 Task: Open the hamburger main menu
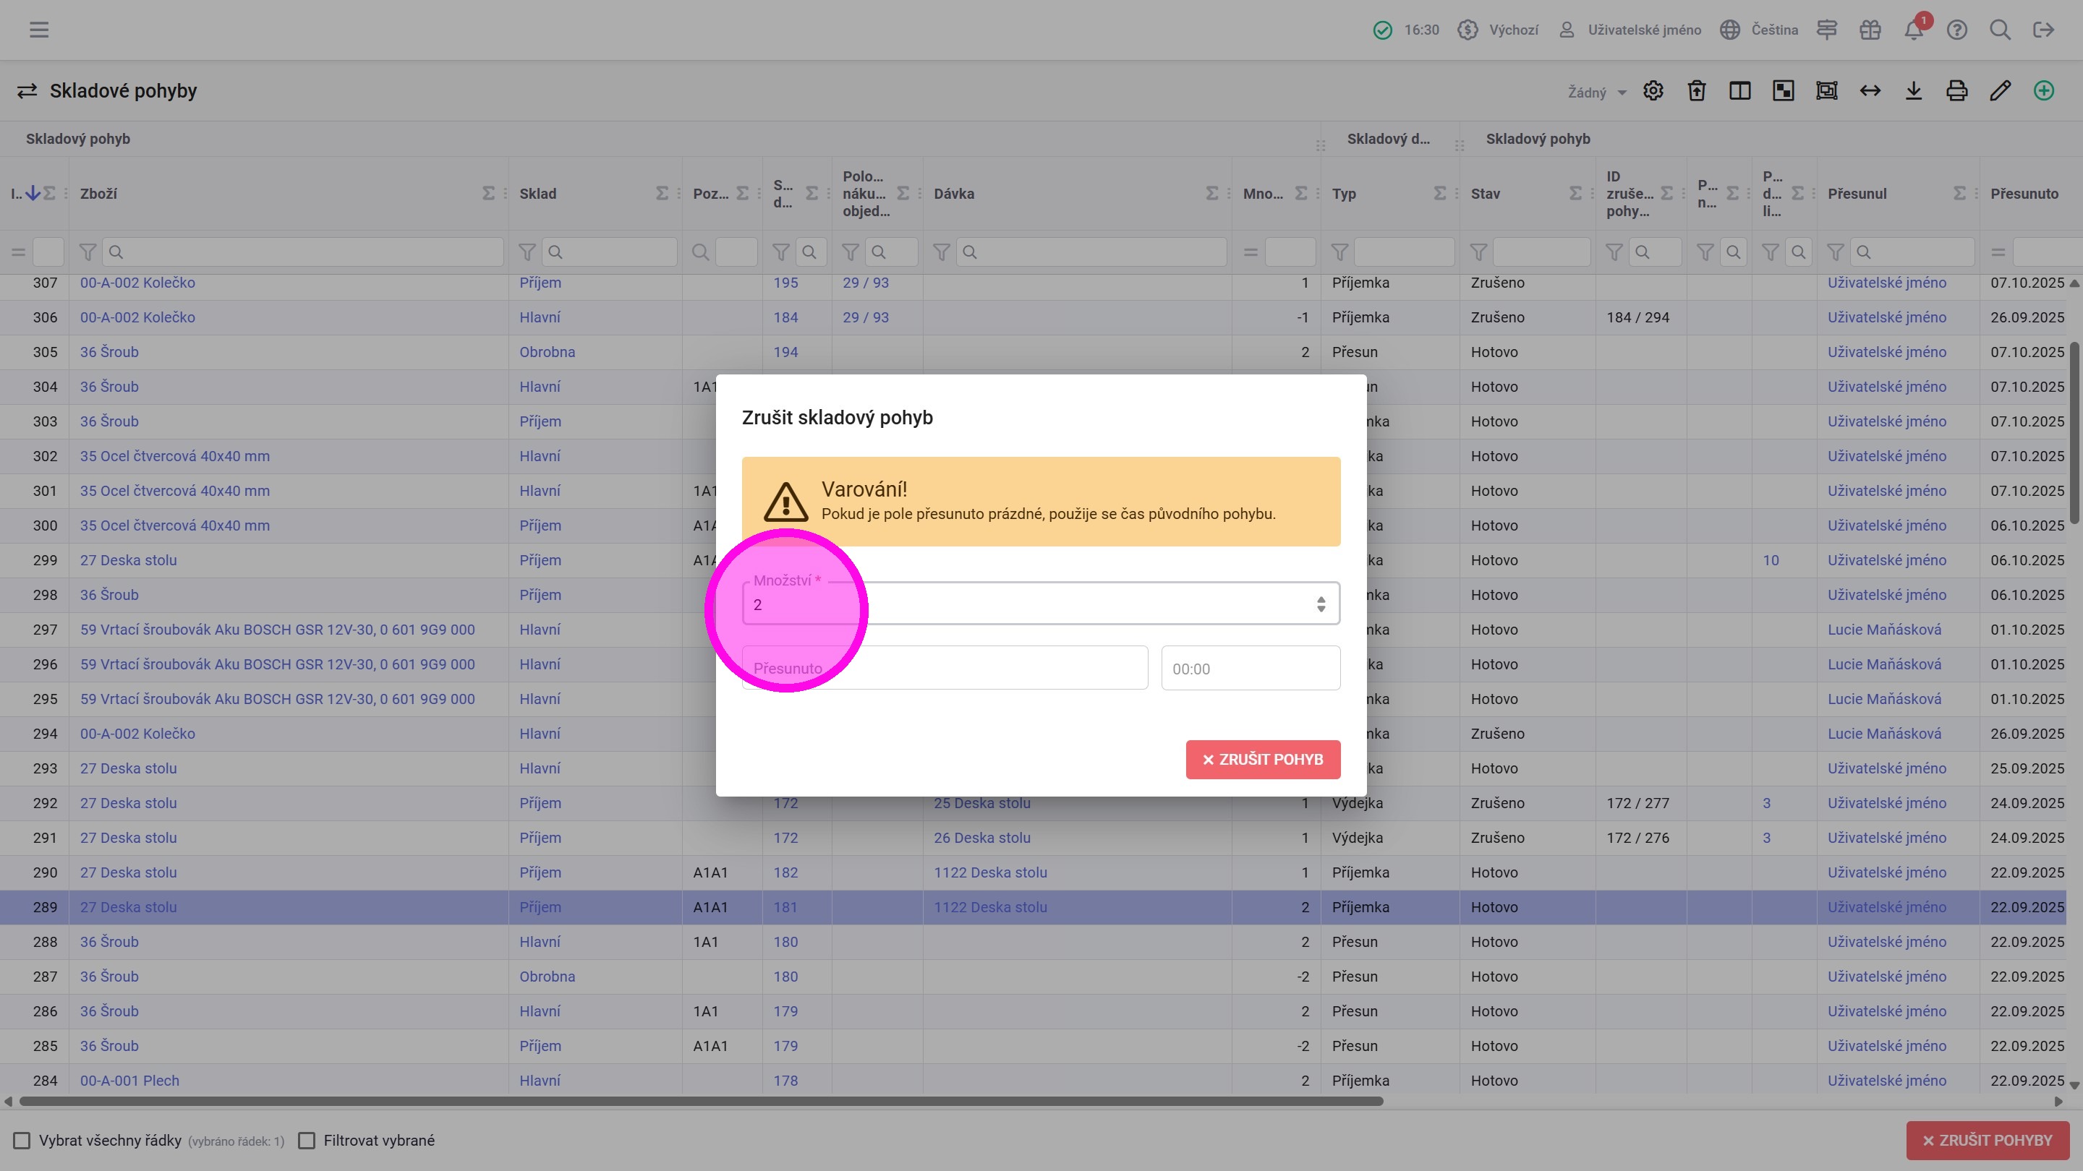click(x=39, y=30)
